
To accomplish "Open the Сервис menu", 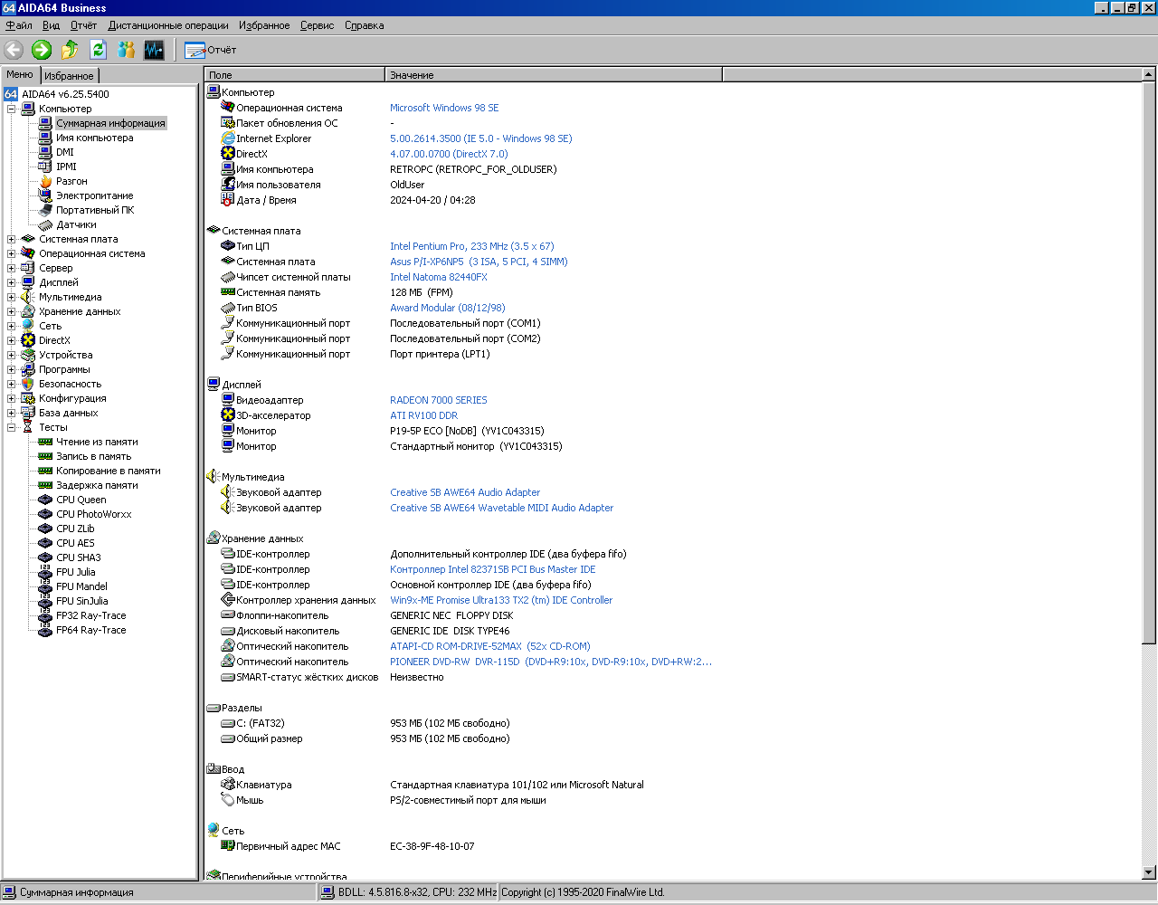I will [x=317, y=25].
